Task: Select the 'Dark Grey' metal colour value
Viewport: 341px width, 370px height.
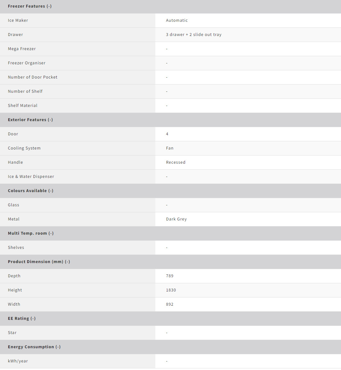Action: click(x=176, y=219)
